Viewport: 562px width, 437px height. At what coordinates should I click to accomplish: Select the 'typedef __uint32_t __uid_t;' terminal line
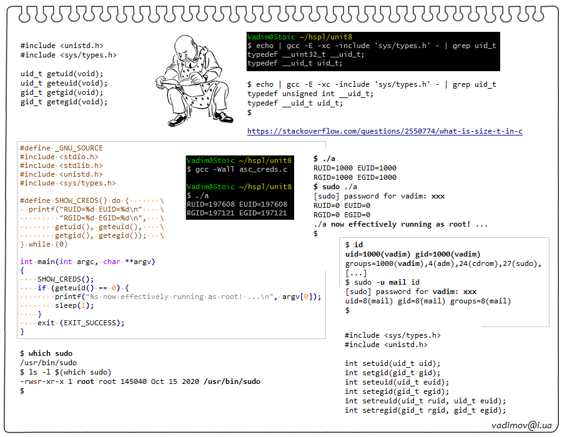tap(306, 54)
